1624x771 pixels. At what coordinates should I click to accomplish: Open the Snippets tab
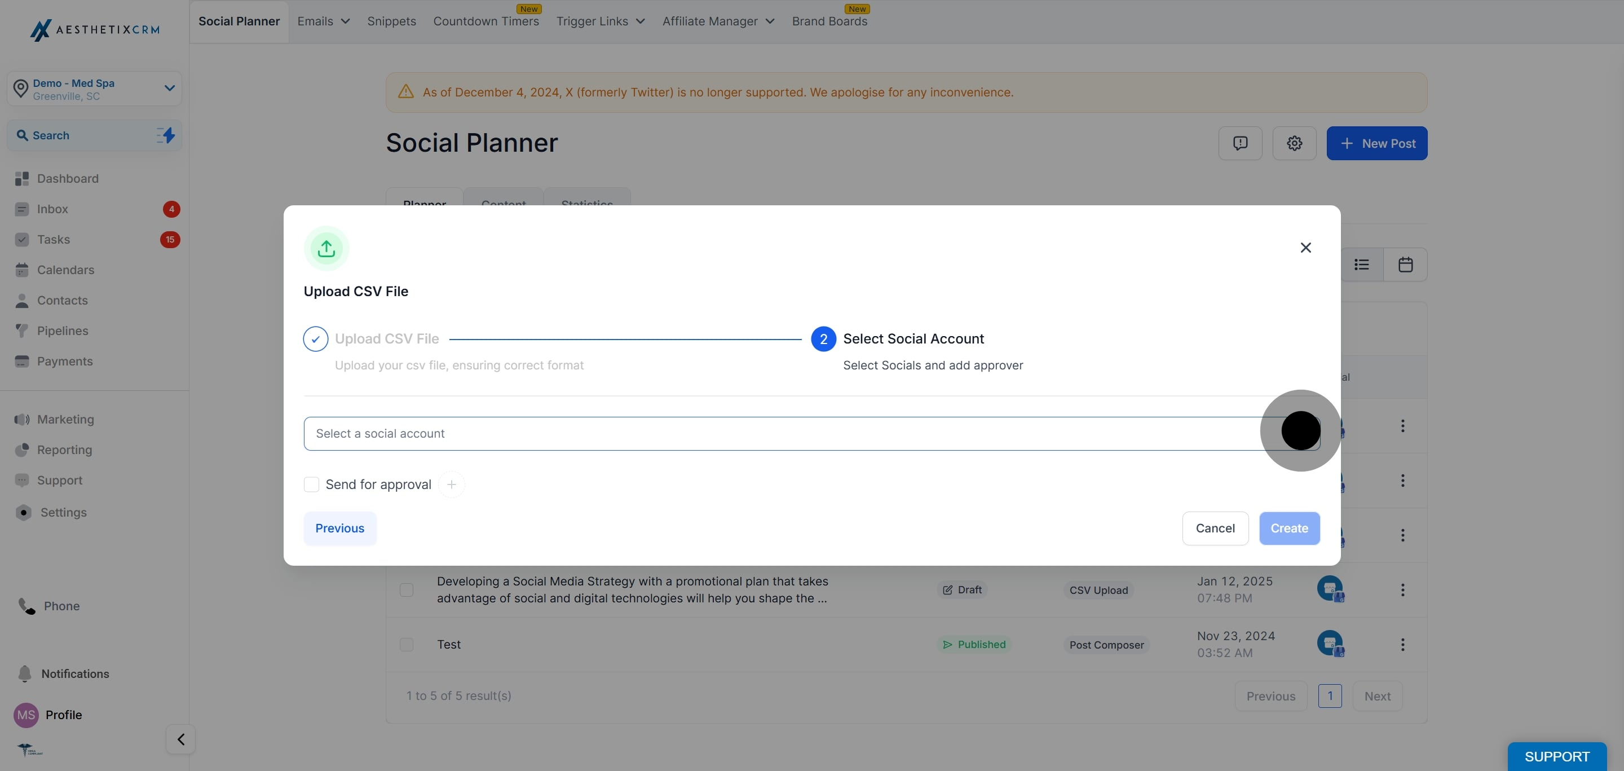point(391,21)
